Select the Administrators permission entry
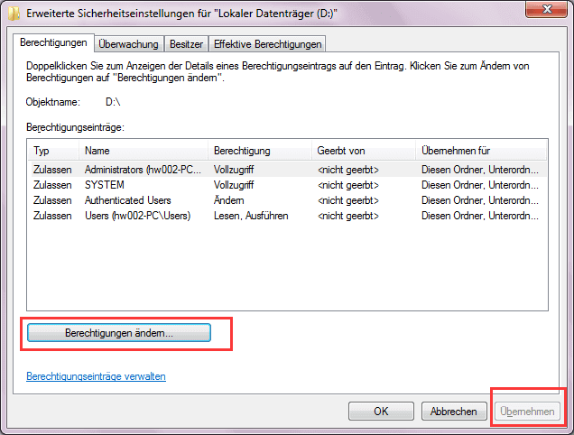Viewport: 574px width, 435px height. point(144,169)
